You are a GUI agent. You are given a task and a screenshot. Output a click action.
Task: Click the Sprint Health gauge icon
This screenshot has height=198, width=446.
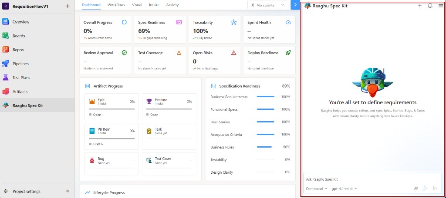coord(288,23)
